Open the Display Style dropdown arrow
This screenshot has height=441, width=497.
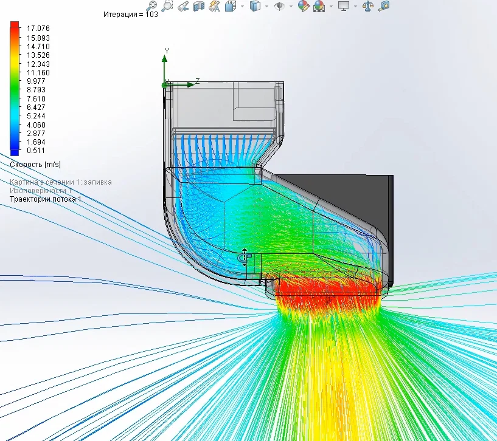pos(266,6)
